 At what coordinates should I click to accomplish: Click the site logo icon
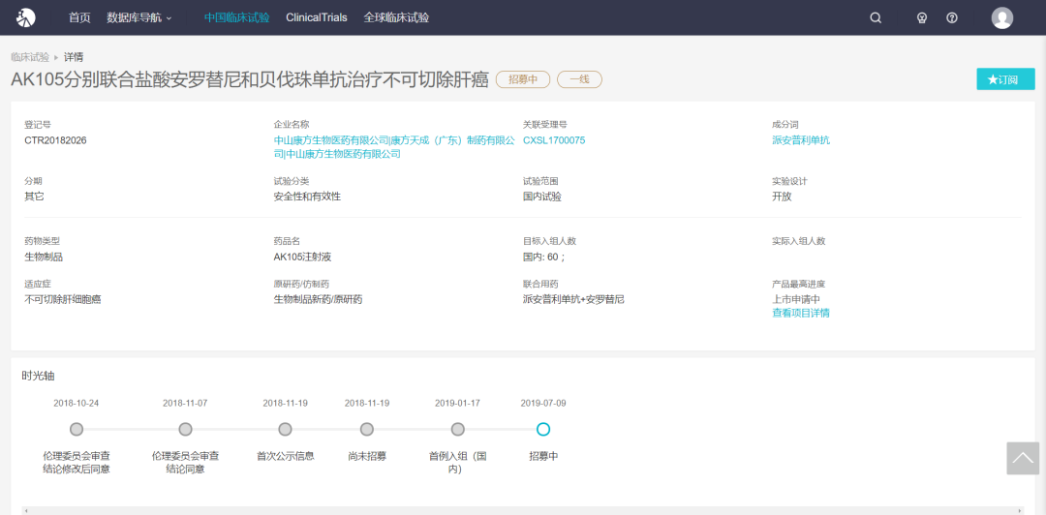tap(25, 18)
